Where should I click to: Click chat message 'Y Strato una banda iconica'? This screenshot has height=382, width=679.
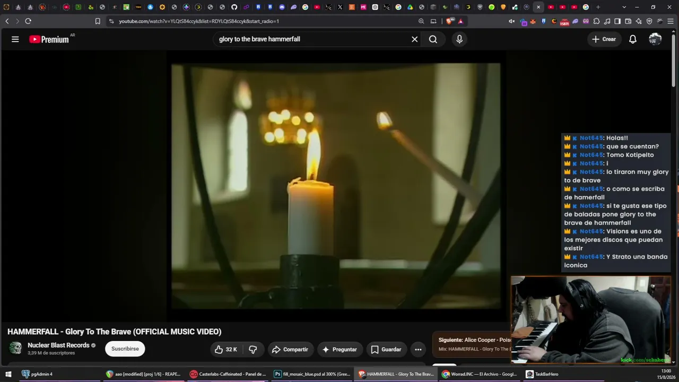tap(616, 261)
